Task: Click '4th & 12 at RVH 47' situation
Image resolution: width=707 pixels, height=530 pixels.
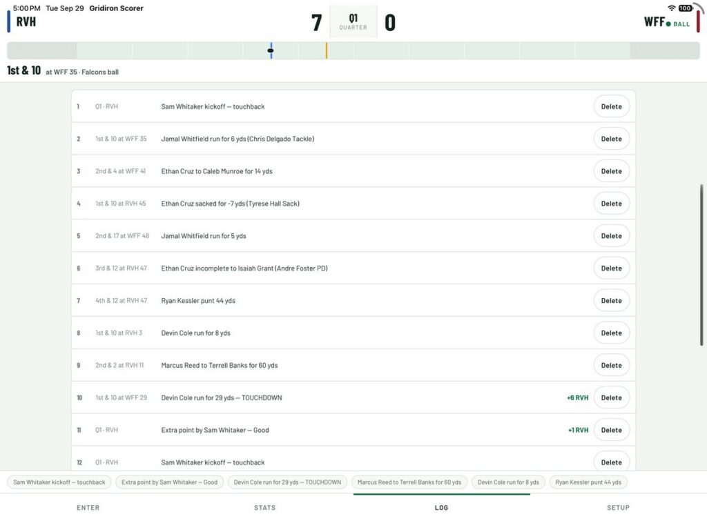Action: (x=122, y=301)
